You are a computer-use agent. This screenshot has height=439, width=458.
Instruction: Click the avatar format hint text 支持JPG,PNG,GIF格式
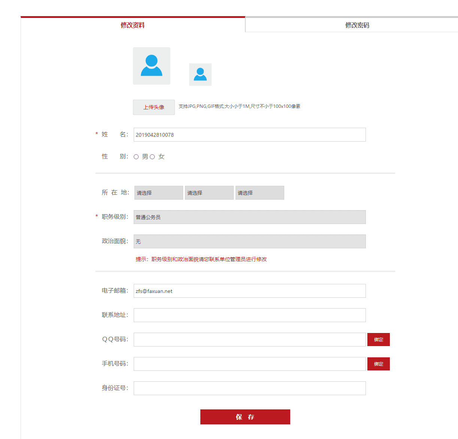tap(239, 106)
